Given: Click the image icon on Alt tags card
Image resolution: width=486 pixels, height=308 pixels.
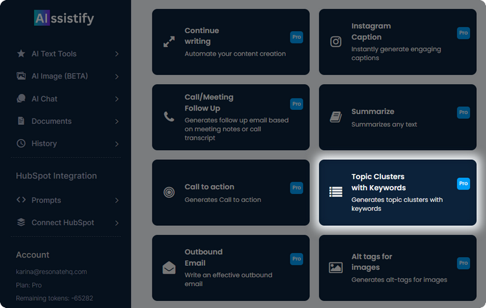Looking at the screenshot, I should pos(336,267).
